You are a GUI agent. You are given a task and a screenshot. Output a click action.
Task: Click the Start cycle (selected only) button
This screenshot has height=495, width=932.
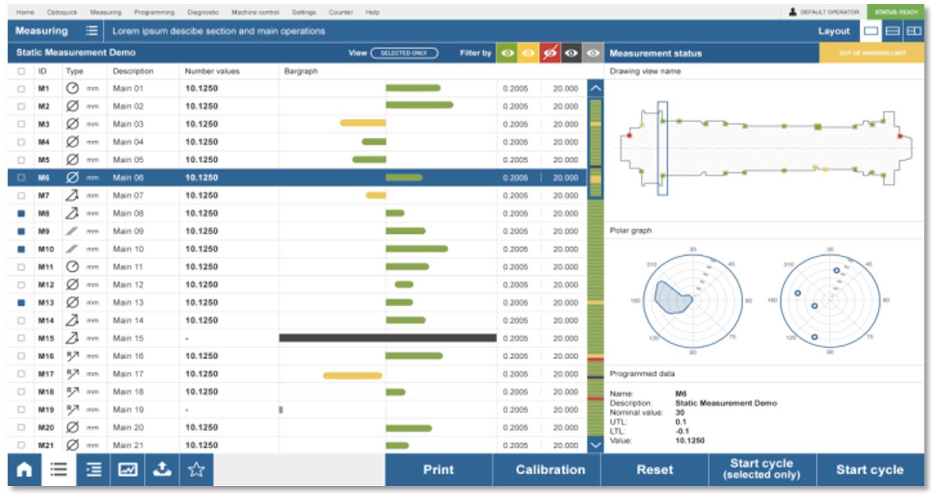(x=762, y=469)
